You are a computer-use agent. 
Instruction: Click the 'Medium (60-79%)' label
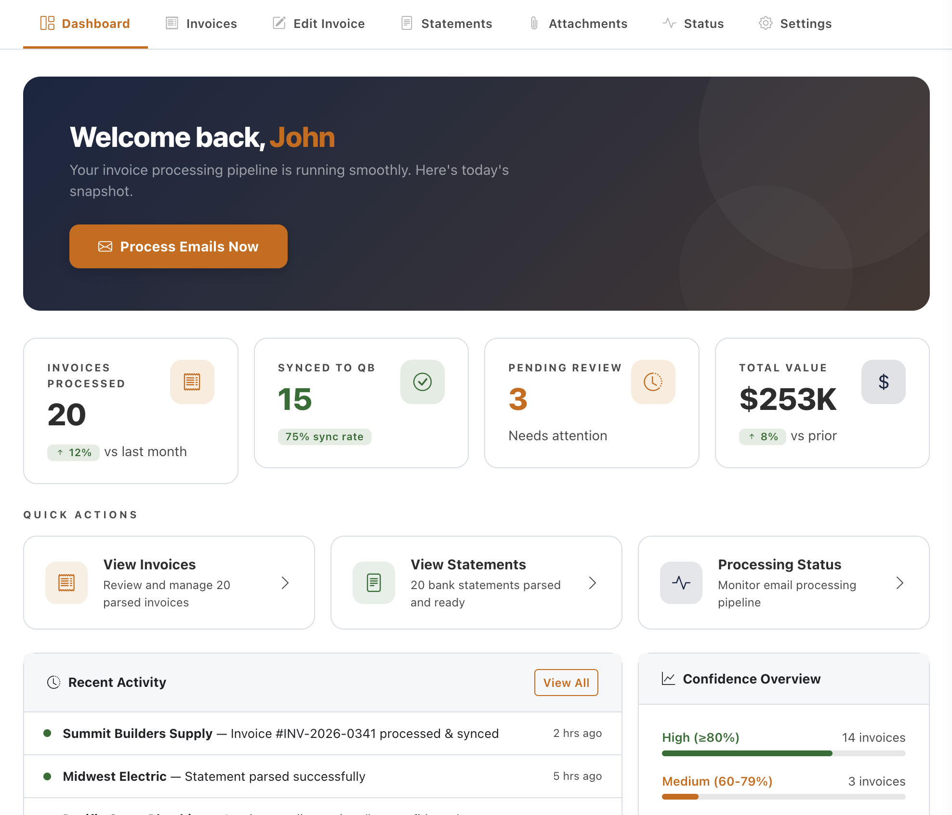click(717, 781)
